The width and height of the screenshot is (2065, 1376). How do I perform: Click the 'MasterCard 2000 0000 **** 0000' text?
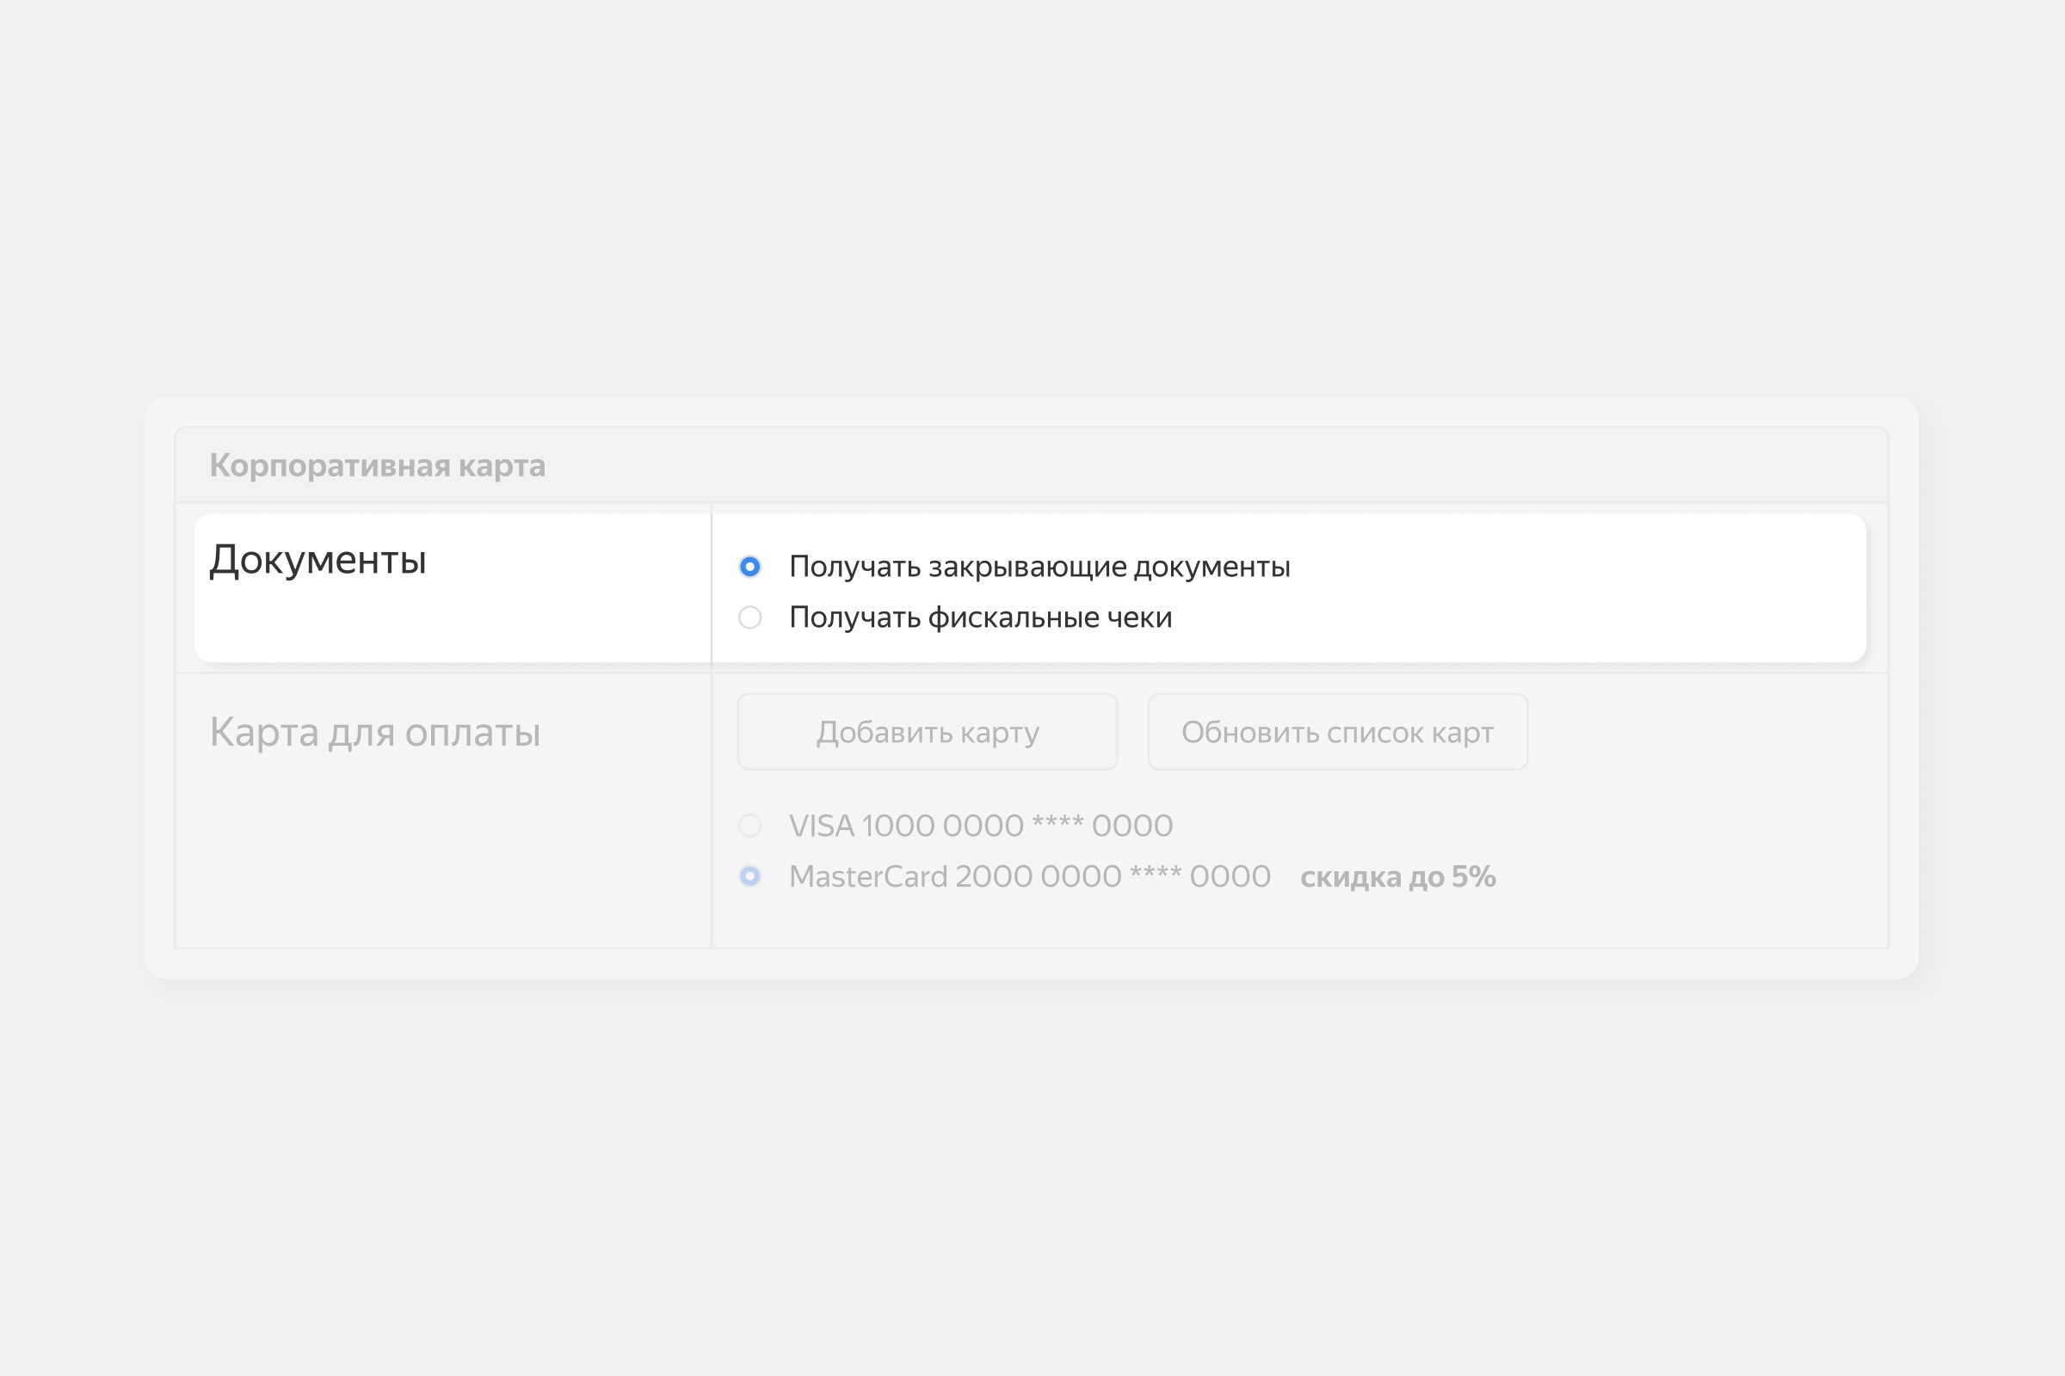[x=1030, y=876]
